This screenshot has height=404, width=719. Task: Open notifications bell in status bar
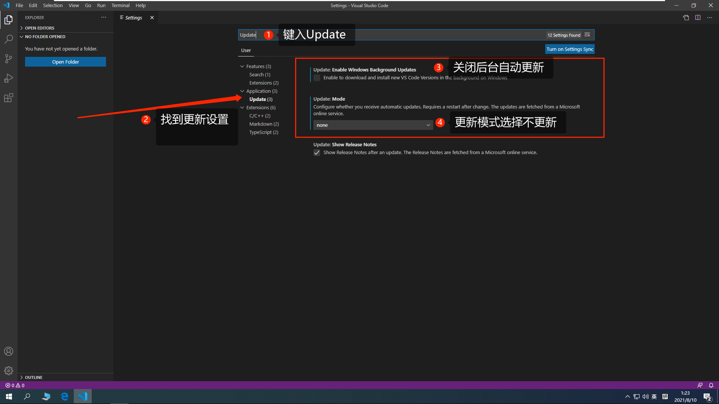click(x=711, y=385)
